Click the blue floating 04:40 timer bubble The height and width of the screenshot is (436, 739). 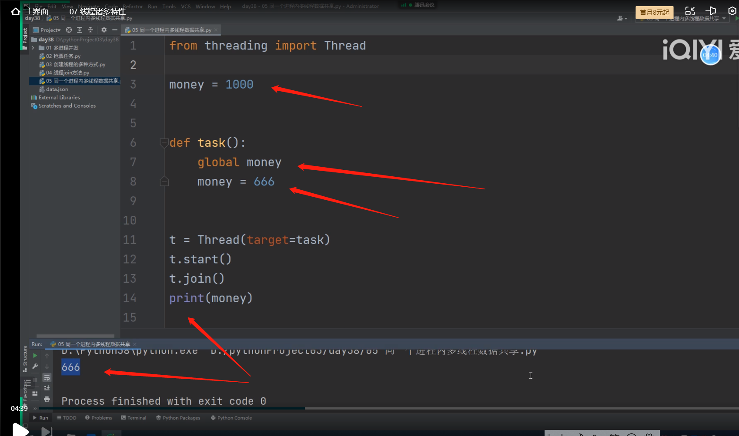click(710, 55)
